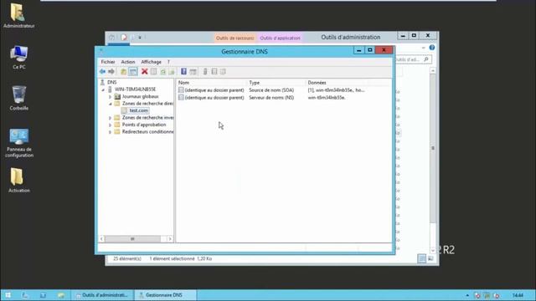Sort by the Type column header
The width and height of the screenshot is (536, 301).
[276, 83]
